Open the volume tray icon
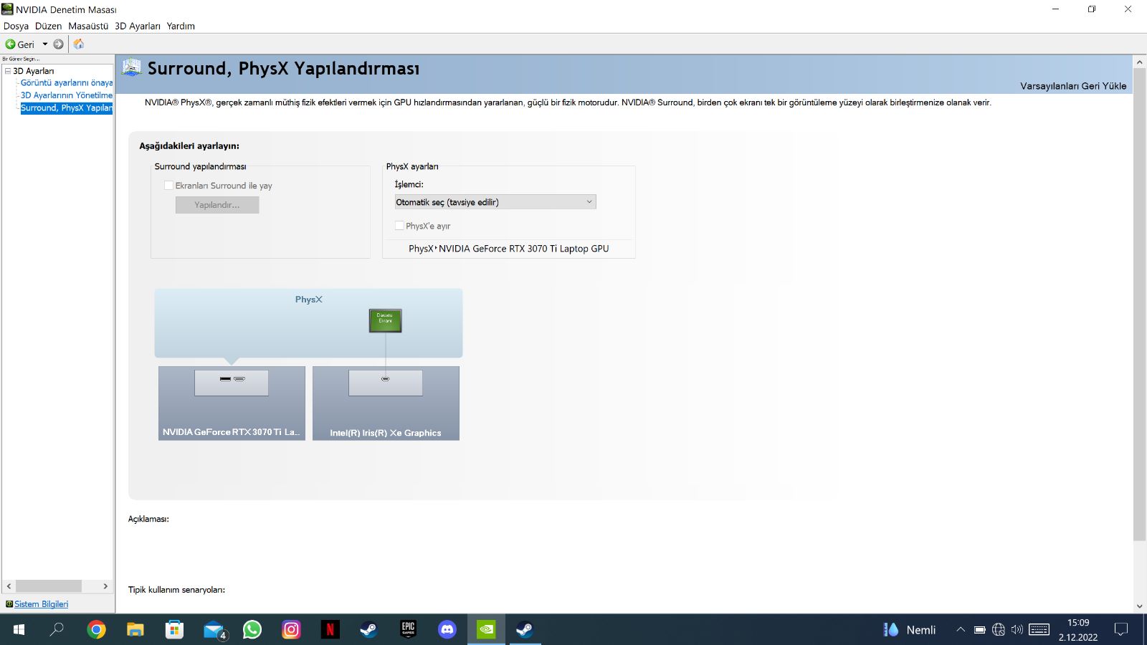 [x=1017, y=630]
